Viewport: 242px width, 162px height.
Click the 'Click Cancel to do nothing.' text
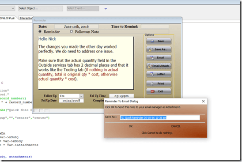pos(157,133)
